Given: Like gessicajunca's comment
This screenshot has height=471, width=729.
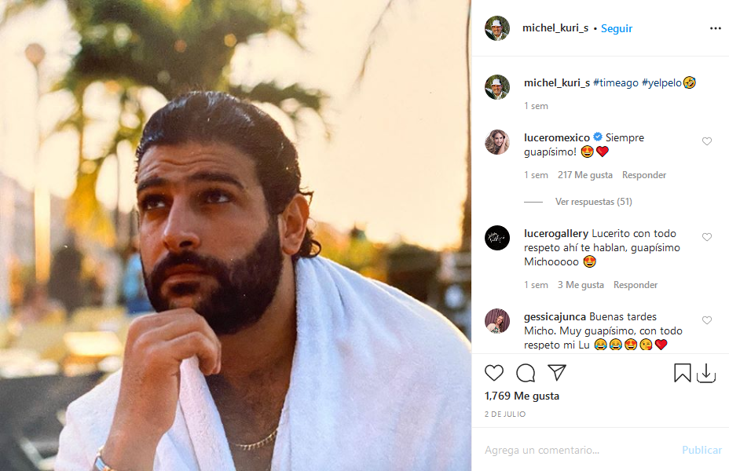Looking at the screenshot, I should [707, 320].
